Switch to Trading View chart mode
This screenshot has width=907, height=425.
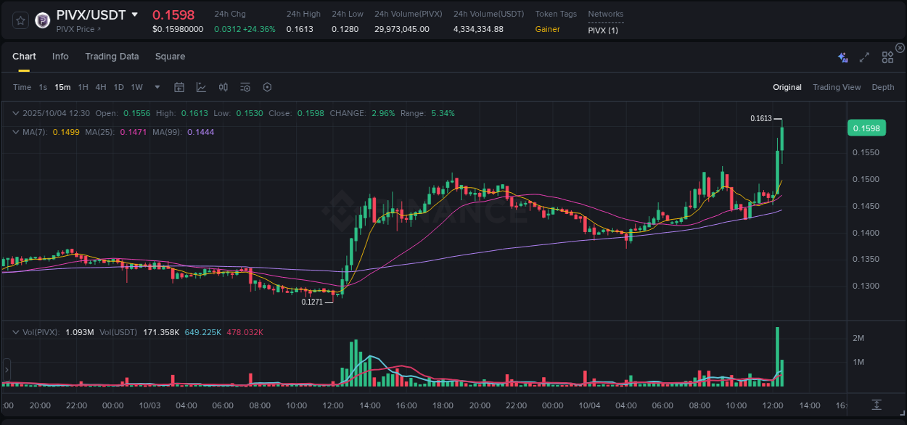coord(837,87)
